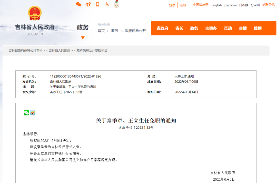277x183 pixels.
Task: Click the 注册 register link
Action: click(183, 5)
